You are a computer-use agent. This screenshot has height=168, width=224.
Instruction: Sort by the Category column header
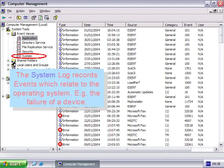(173, 25)
